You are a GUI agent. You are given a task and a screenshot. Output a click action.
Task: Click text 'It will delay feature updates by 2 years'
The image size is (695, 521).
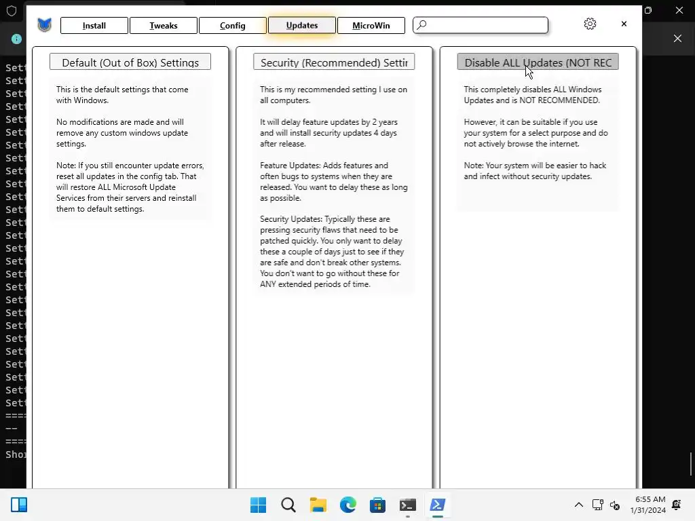[328, 122]
